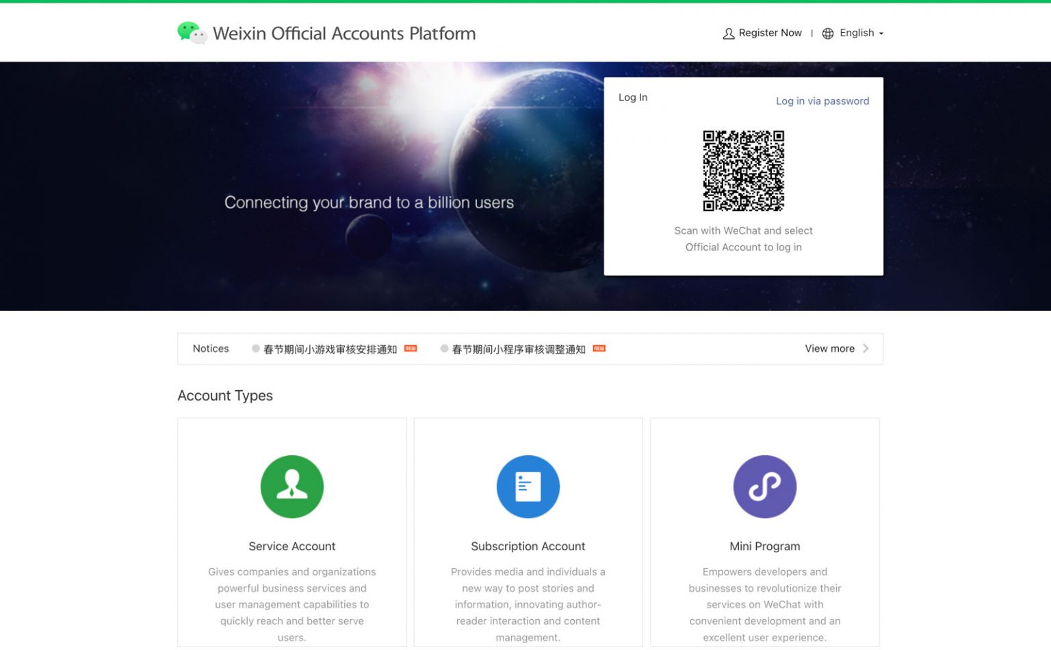Click View more notices

(829, 348)
